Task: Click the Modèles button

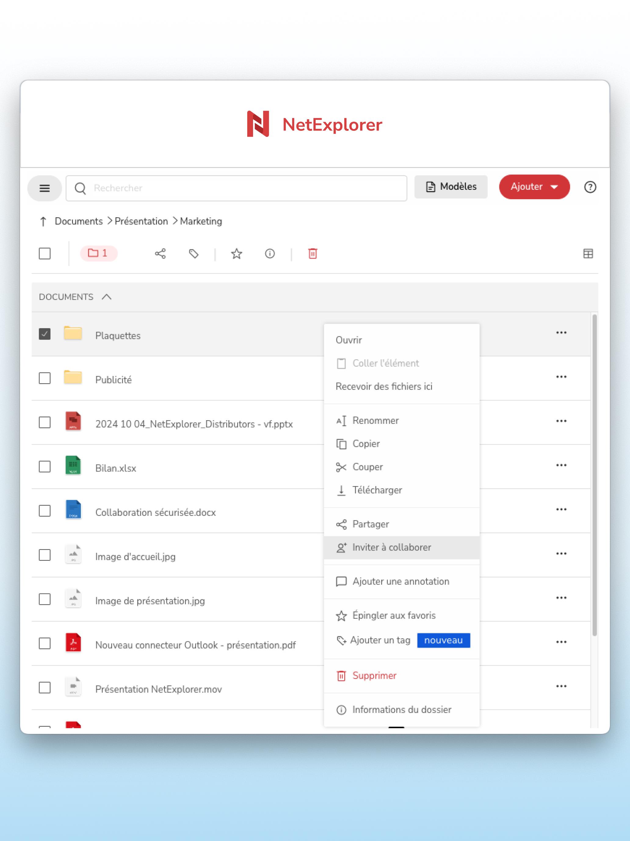Action: (x=451, y=187)
